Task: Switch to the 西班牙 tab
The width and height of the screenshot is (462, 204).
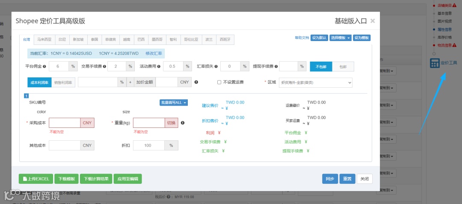Action: click(225, 39)
